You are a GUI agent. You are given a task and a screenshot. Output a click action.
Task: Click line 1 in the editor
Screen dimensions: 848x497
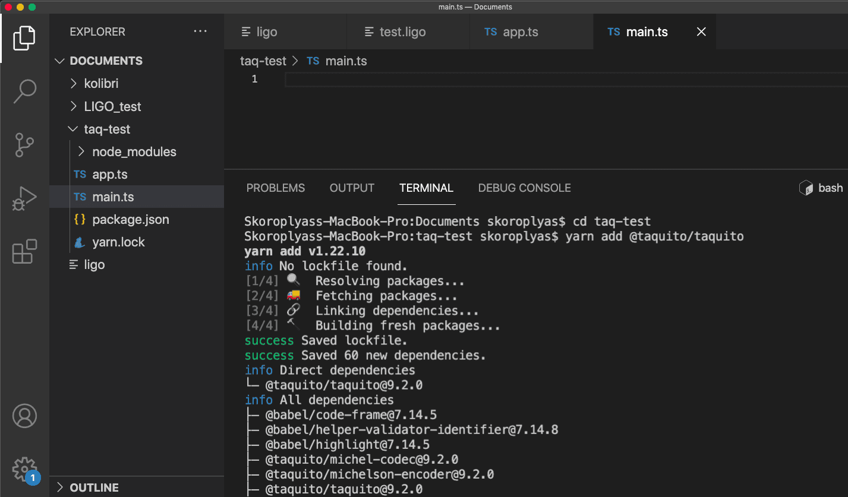click(535, 80)
